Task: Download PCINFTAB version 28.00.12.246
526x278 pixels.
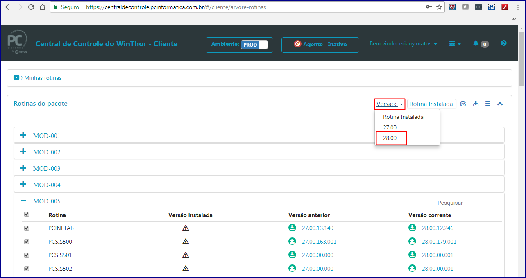Action: pyautogui.click(x=412, y=228)
